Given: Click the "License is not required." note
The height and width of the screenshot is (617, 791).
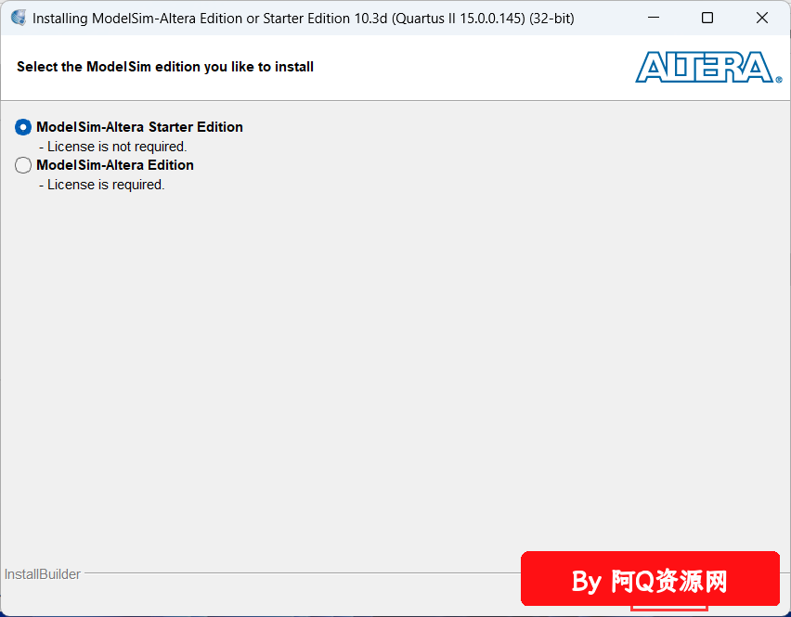Looking at the screenshot, I should 113,147.
